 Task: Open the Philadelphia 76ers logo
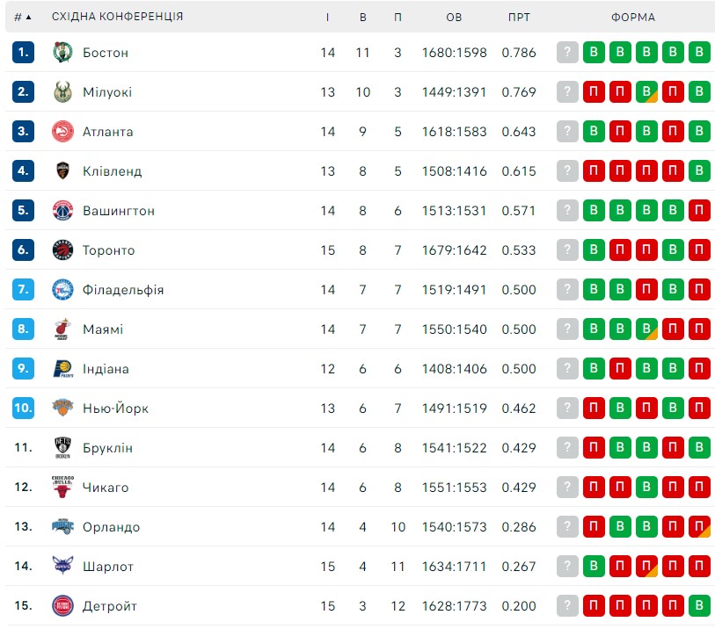pos(62,290)
